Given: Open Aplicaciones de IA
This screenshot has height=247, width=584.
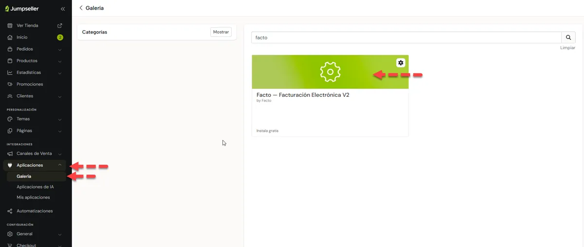Looking at the screenshot, I should point(35,187).
